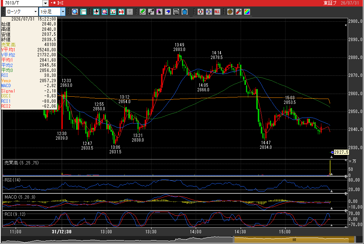The height and width of the screenshot is (244, 364).
Task: Click the 始値 2840.0 row in data panel
Action: (x=29, y=24)
